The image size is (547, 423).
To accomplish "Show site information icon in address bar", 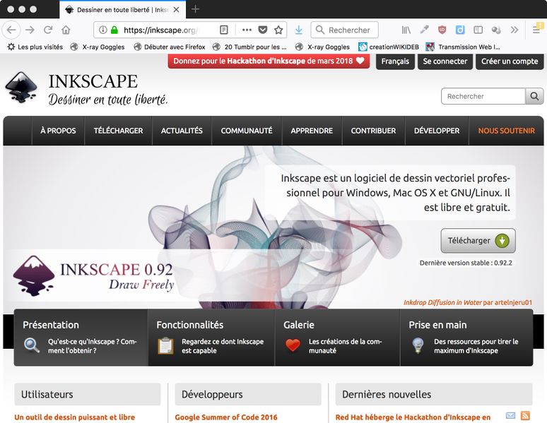I will tap(102, 30).
